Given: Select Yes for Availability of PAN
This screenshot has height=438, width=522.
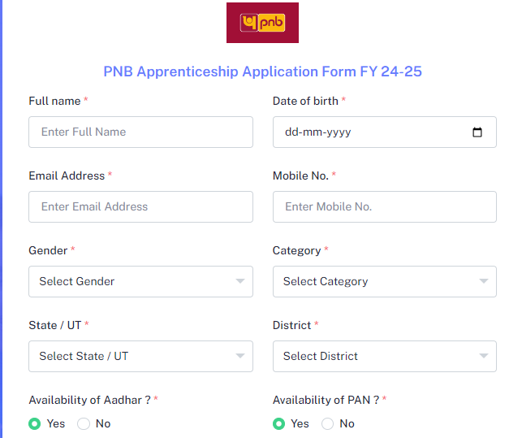Looking at the screenshot, I should (x=278, y=423).
